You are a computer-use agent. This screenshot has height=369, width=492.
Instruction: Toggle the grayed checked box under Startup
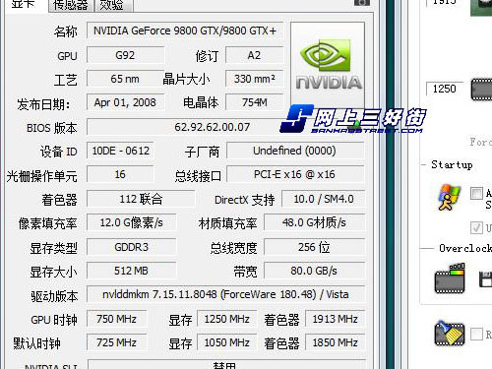(476, 227)
